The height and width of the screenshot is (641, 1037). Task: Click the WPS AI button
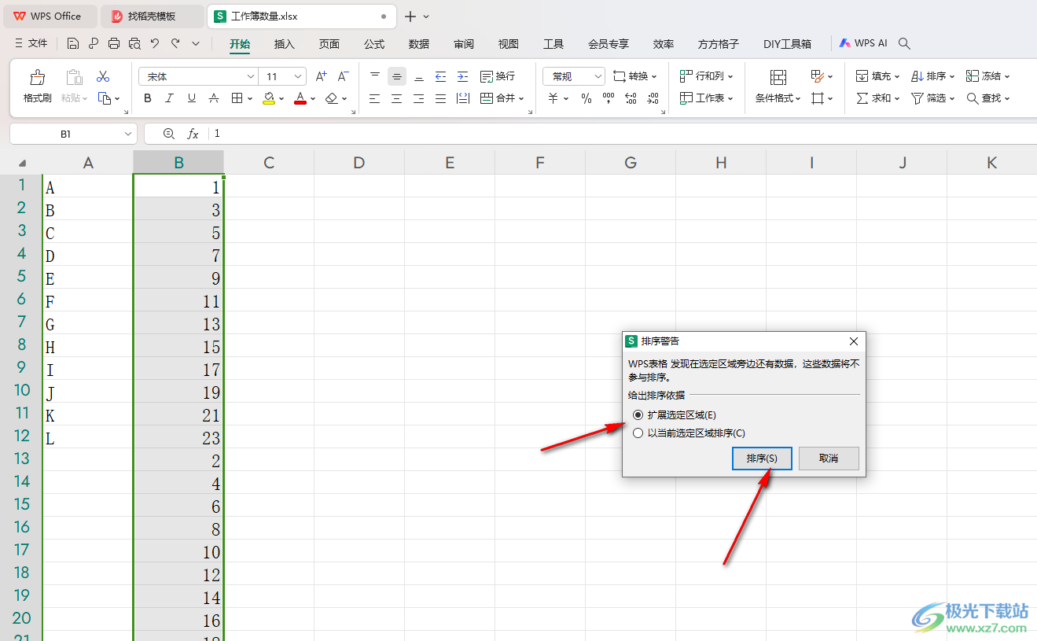click(863, 43)
